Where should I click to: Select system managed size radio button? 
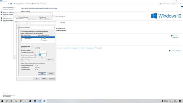tap(21, 58)
